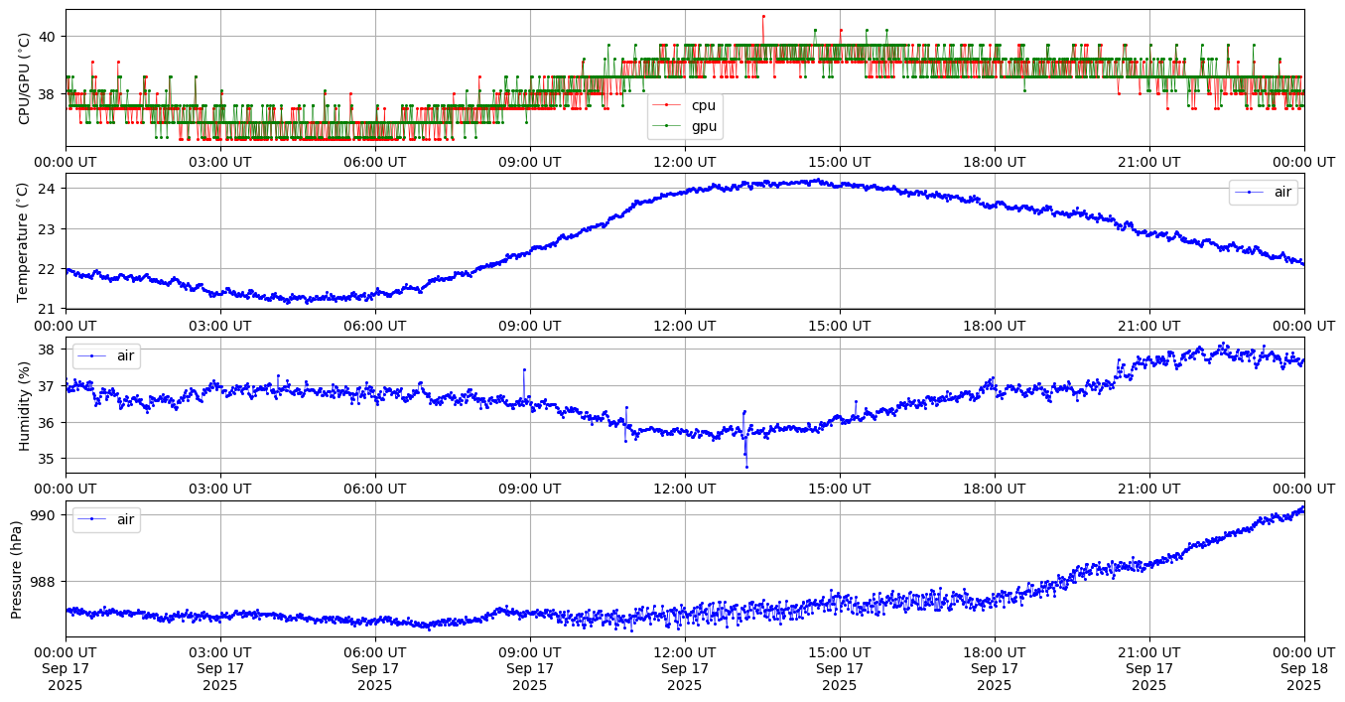Click the "06:00 UT Sep 17 2025" time label
1345x702 pixels.
(x=375, y=668)
